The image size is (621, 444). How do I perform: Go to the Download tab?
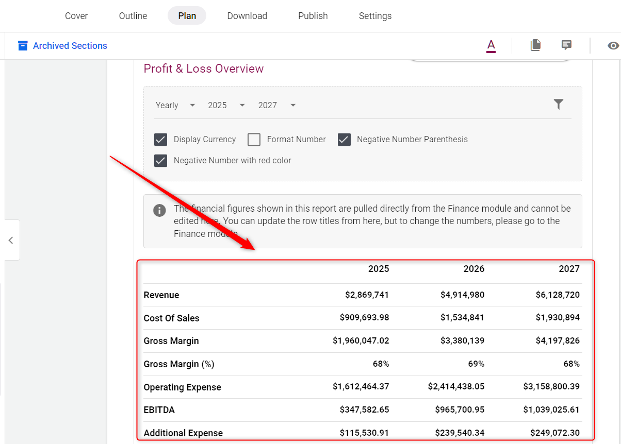[x=247, y=16]
